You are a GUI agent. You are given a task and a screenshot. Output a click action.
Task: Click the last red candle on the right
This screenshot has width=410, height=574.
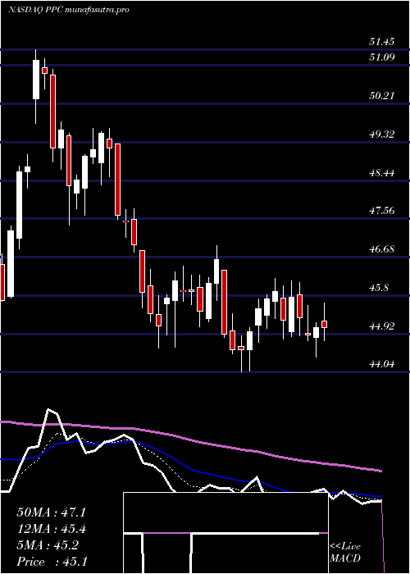tap(325, 324)
